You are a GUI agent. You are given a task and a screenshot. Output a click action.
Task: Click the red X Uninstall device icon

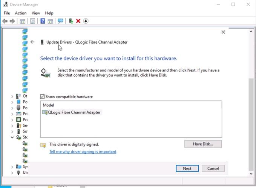click(78, 21)
